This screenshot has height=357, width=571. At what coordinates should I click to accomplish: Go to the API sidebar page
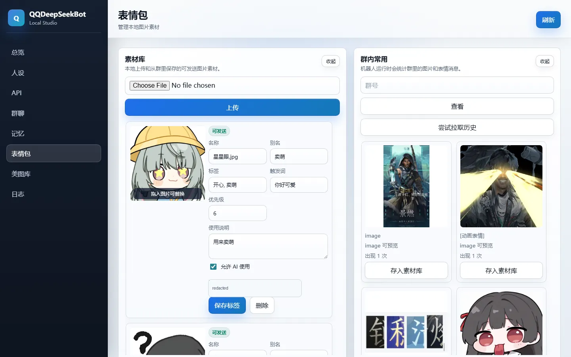(x=54, y=93)
